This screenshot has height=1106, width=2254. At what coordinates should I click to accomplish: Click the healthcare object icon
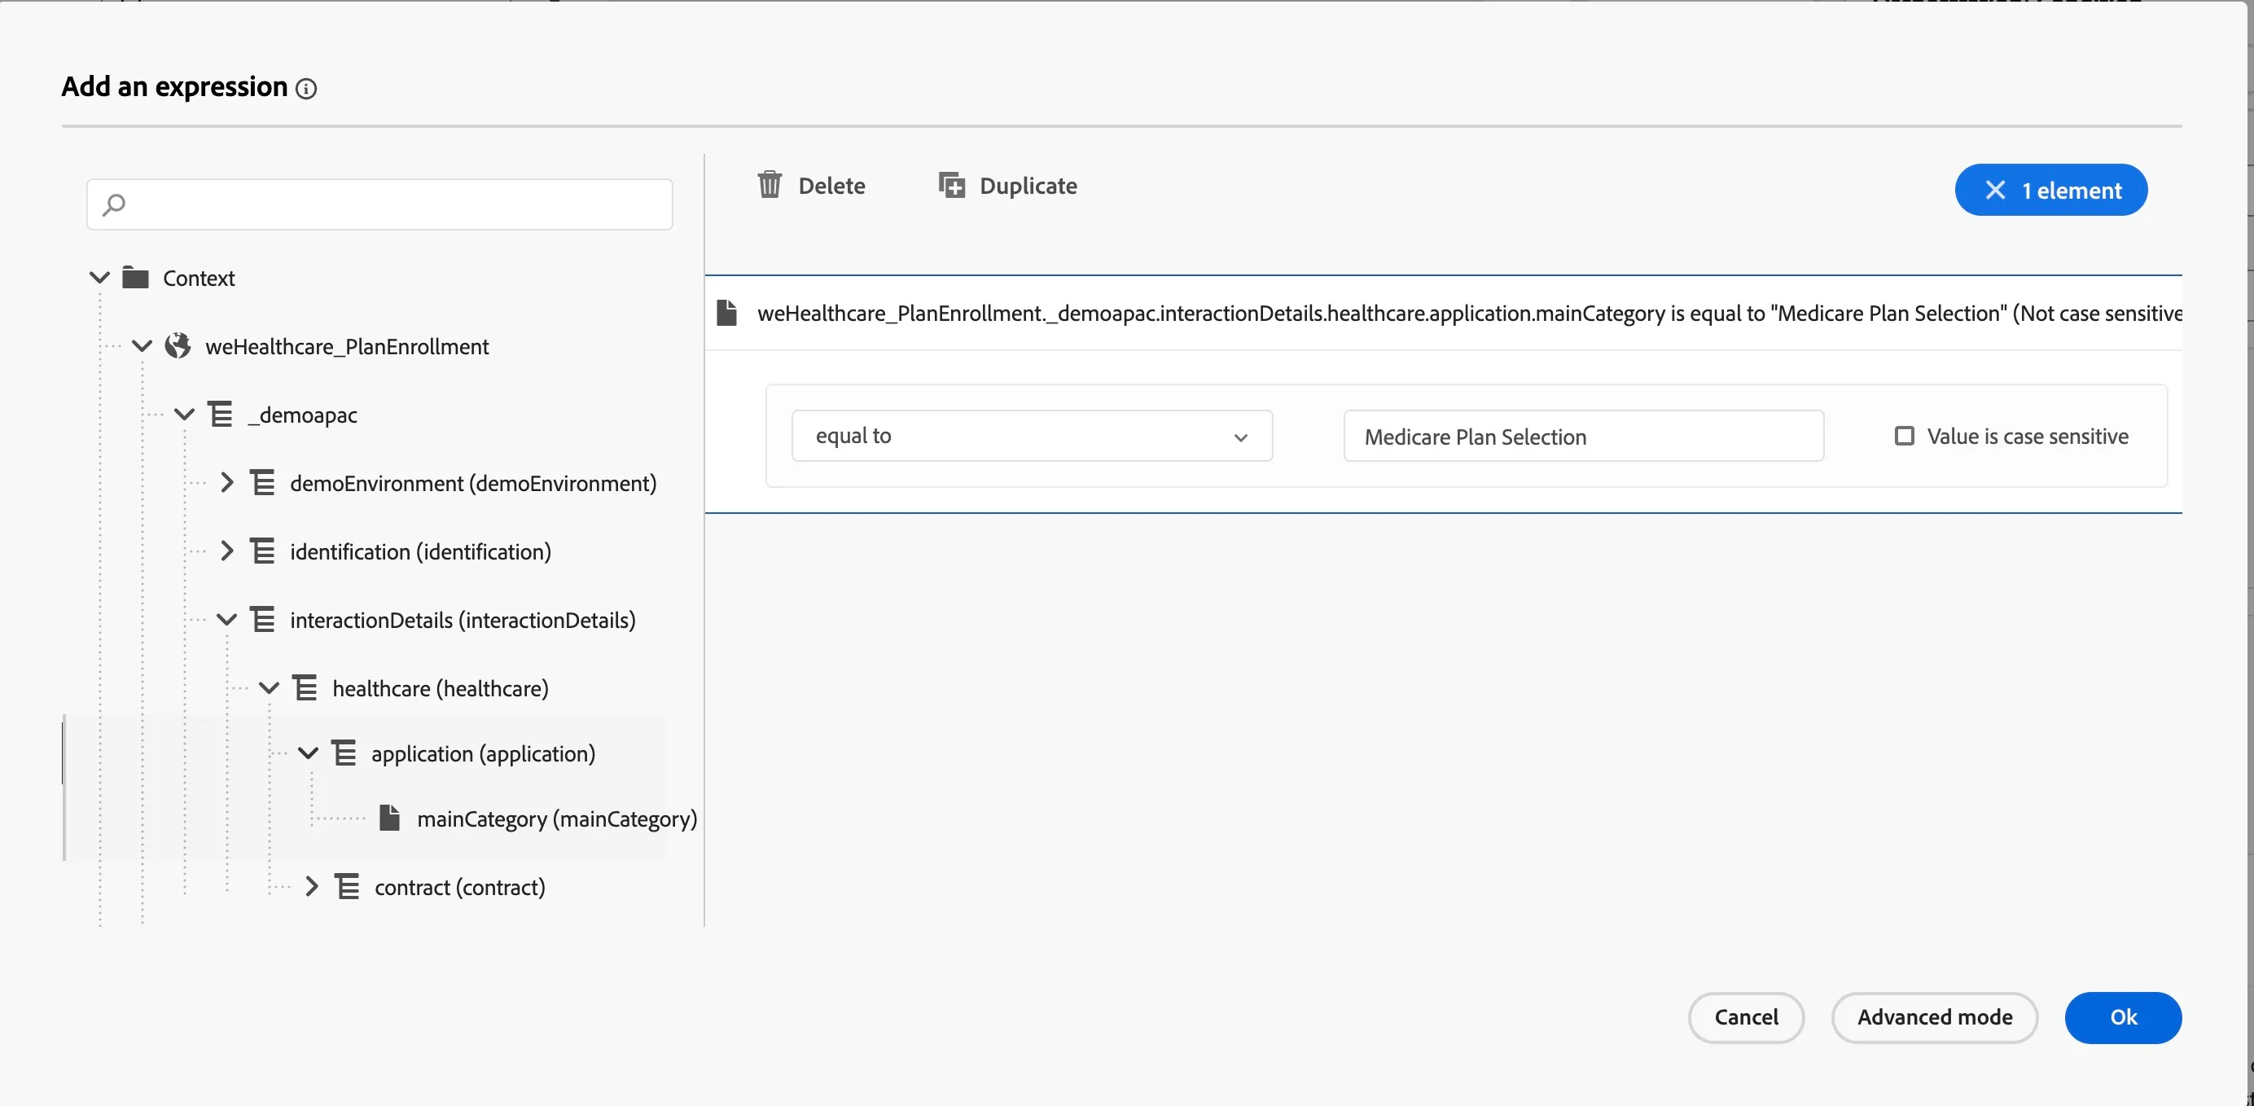pyautogui.click(x=305, y=687)
